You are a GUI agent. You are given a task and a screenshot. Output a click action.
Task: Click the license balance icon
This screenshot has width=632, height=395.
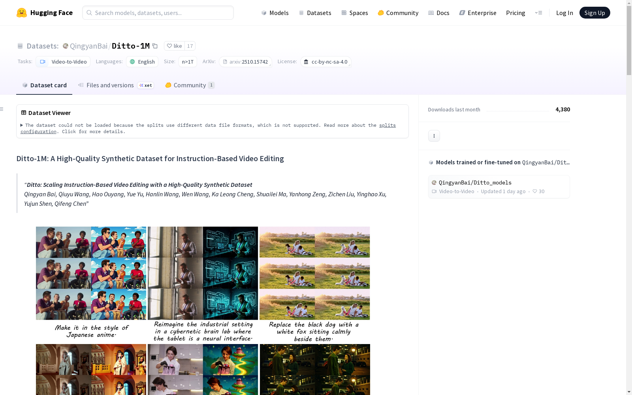point(306,62)
